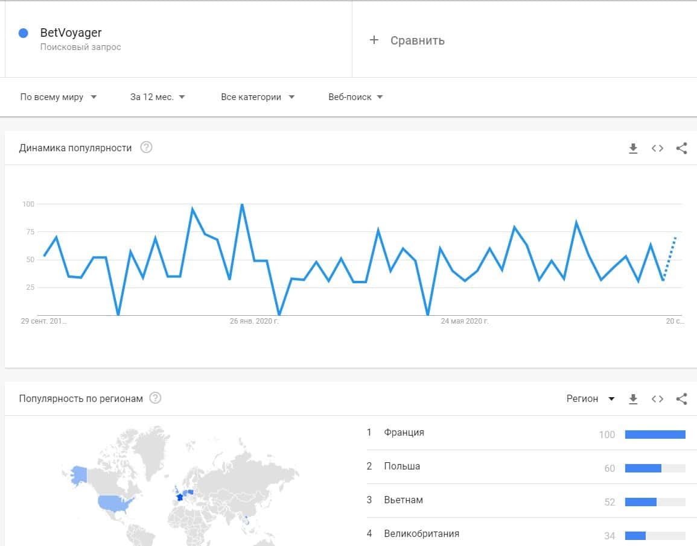
Task: Select Франция in the region list
Action: (x=404, y=433)
